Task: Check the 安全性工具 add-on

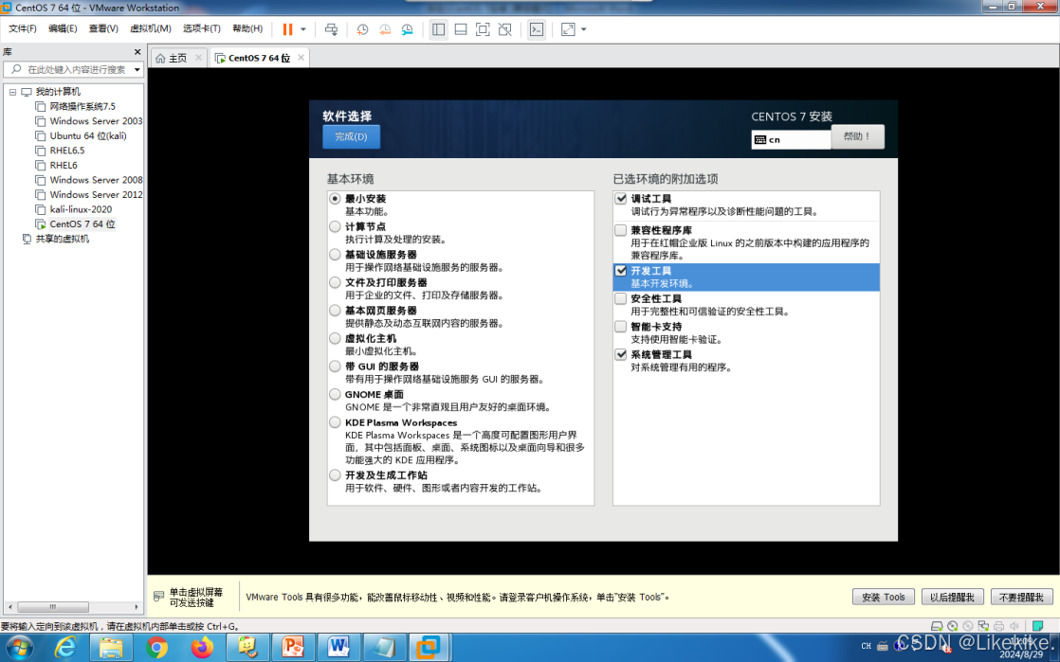Action: [621, 298]
